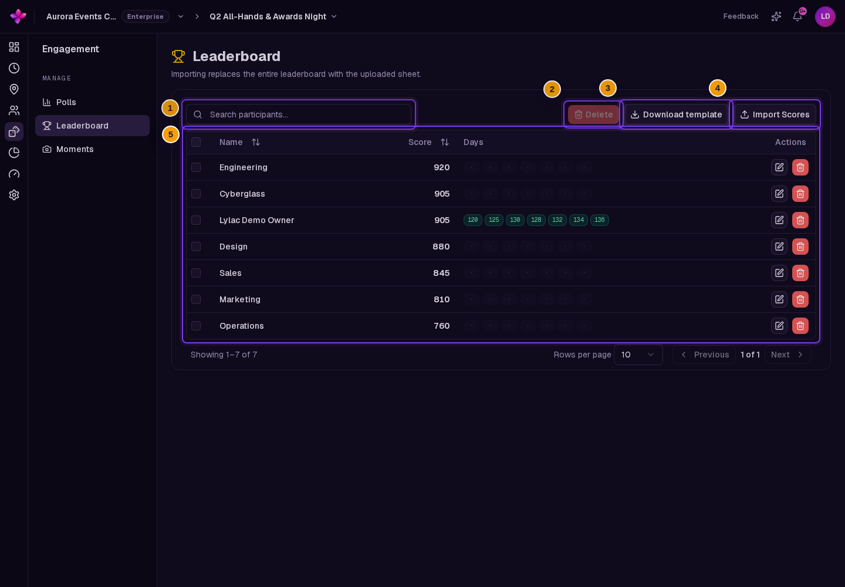Click the Previous page button
This screenshot has height=587, width=845.
tap(704, 355)
